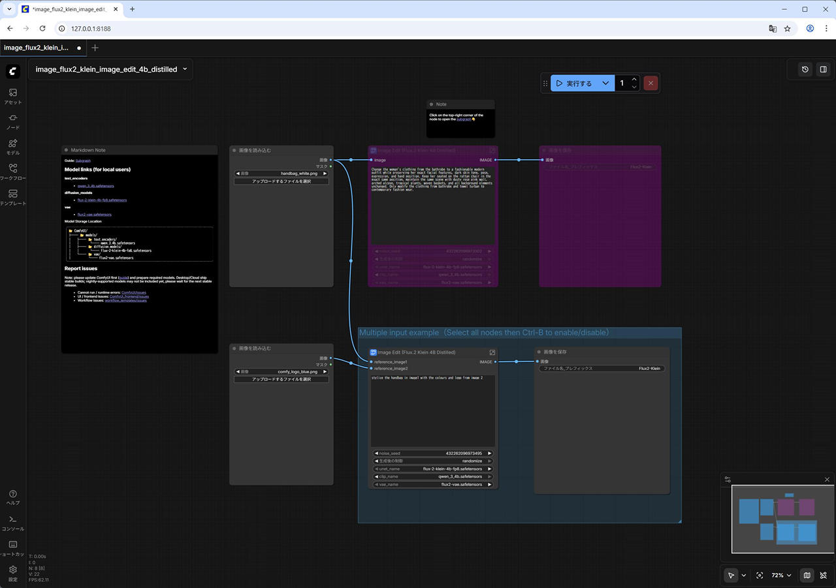Toggle the minimap button in bottom toolbar
Image resolution: width=836 pixels, height=588 pixels.
pyautogui.click(x=807, y=576)
